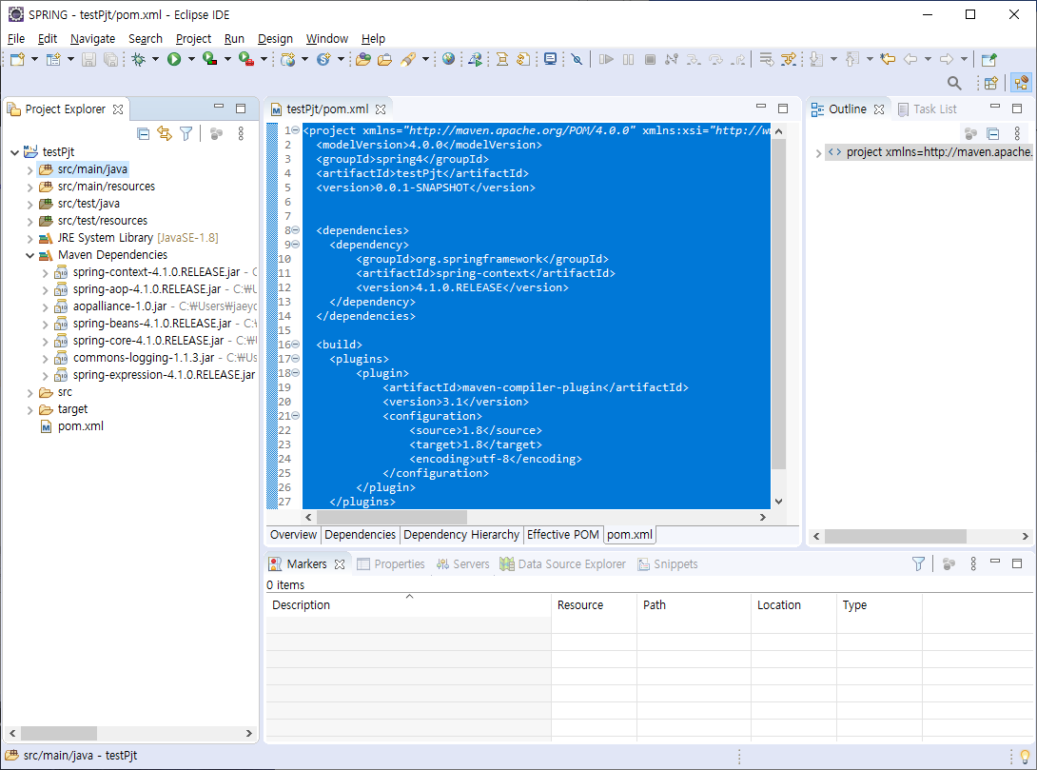
Task: Open the Project menu
Action: 193,38
